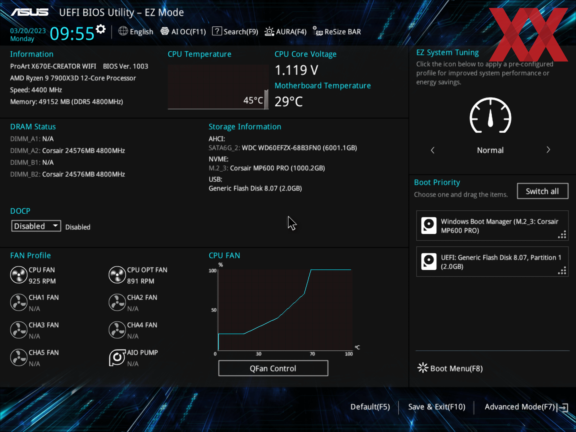This screenshot has height=432, width=576.
Task: Click the 29°C motherboard temperature
Action: click(x=289, y=102)
